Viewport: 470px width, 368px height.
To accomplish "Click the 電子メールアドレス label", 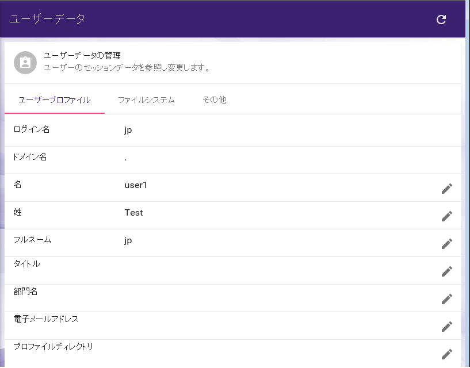I will 46,319.
